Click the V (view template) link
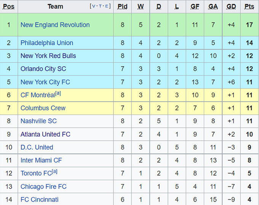The height and width of the screenshot is (205, 259). [x=94, y=6]
